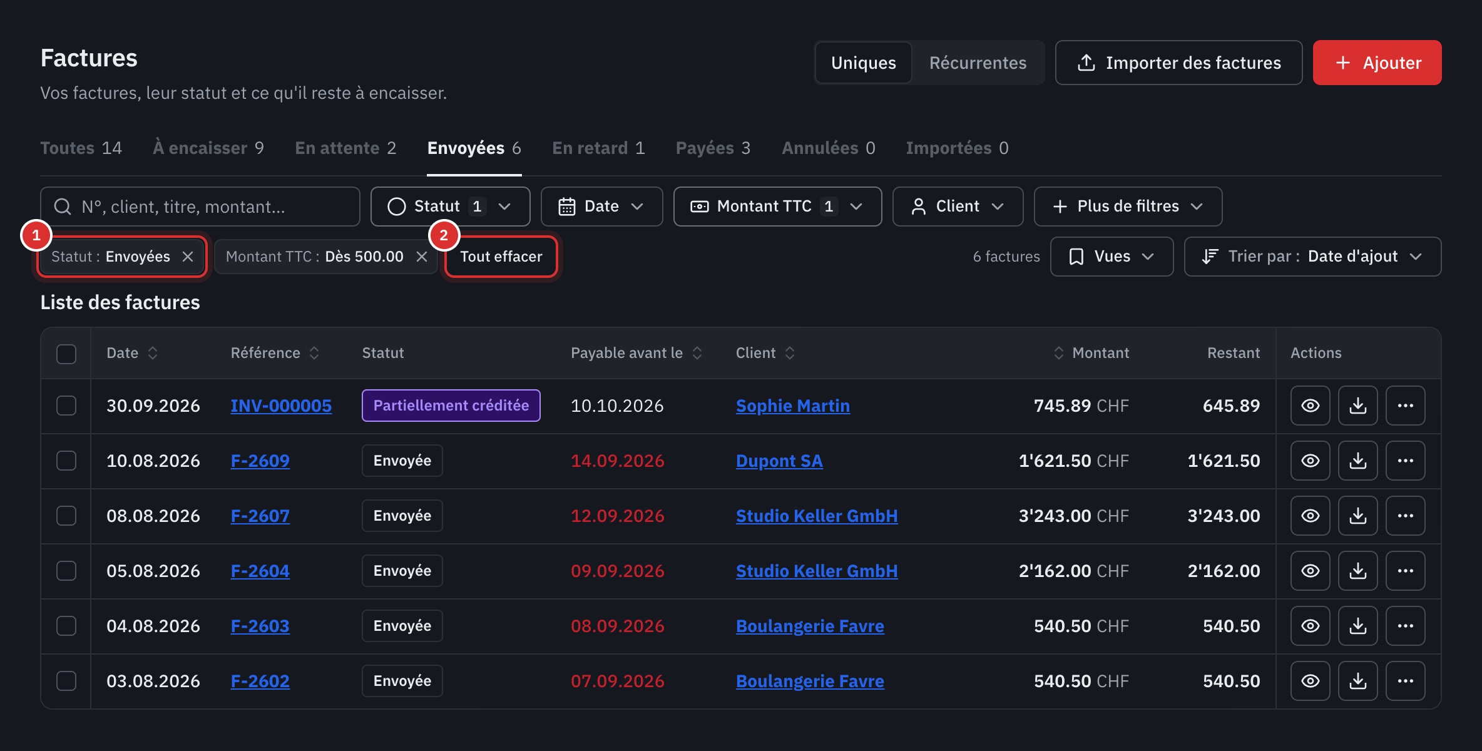The image size is (1482, 751).
Task: View invoice INV-000005 with eye icon
Action: click(1310, 406)
